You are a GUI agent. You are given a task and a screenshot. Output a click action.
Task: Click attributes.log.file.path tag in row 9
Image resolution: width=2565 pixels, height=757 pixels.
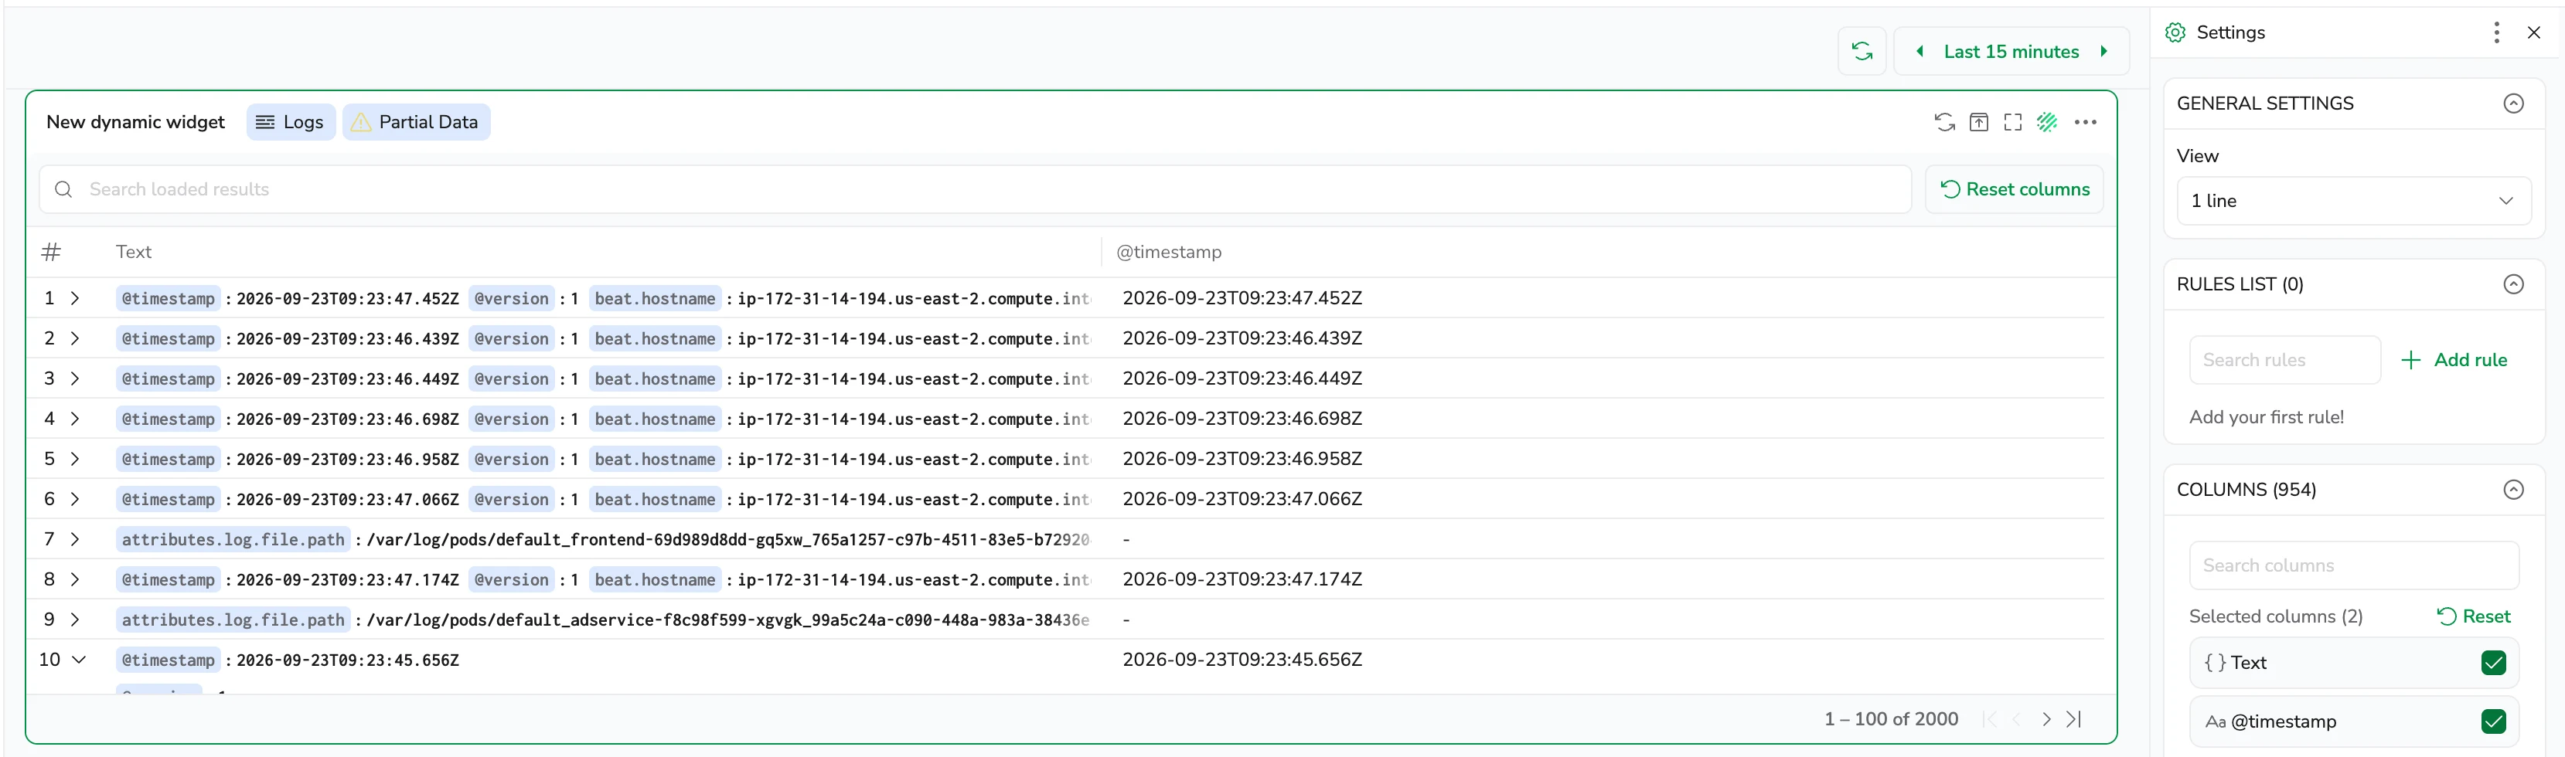(x=233, y=620)
